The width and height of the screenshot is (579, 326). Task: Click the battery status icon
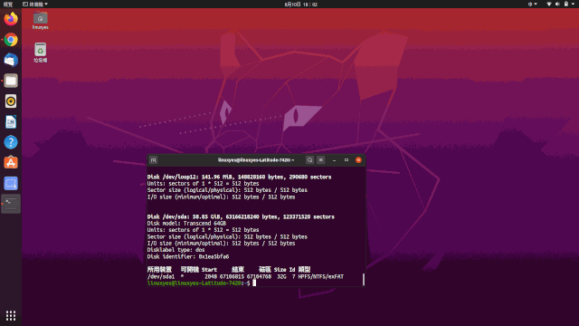[x=566, y=4]
